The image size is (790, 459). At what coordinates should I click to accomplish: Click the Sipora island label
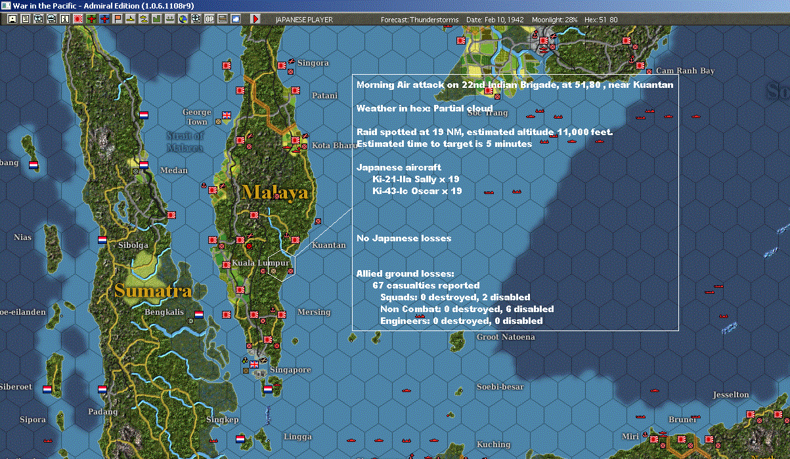click(x=33, y=419)
